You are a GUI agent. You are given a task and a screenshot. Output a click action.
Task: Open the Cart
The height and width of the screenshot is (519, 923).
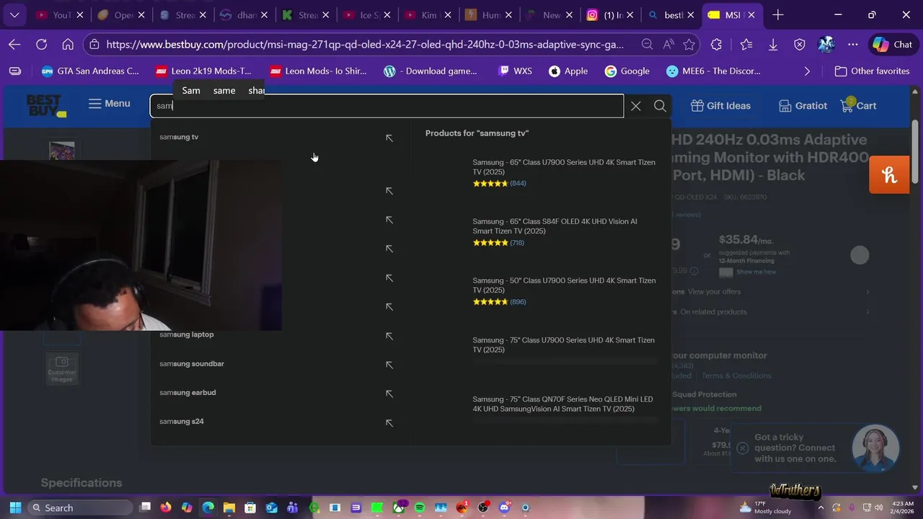tap(858, 105)
